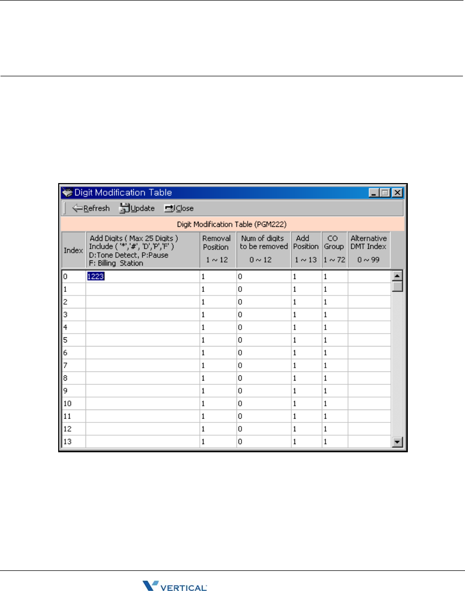Image resolution: width=465 pixels, height=591 pixels.
Task: Click the scrollbar up arrow
Action: [x=397, y=276]
